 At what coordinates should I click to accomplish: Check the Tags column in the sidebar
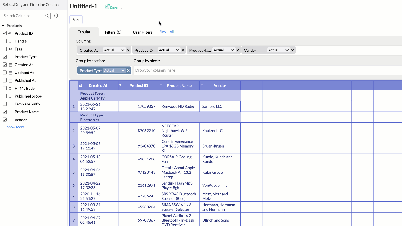(x=4, y=49)
